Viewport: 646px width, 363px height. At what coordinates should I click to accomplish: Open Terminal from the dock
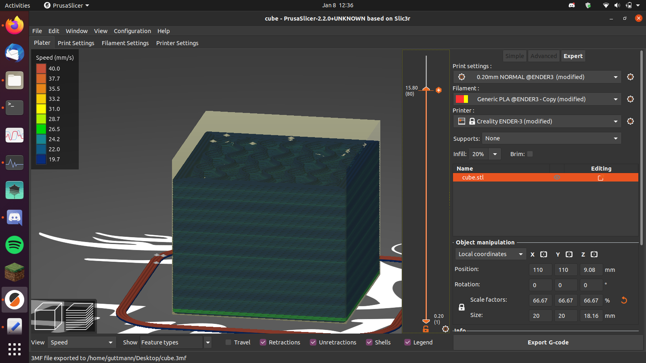(15, 108)
